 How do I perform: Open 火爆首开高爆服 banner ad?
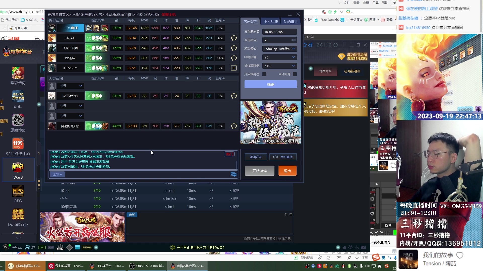[x=83, y=227]
